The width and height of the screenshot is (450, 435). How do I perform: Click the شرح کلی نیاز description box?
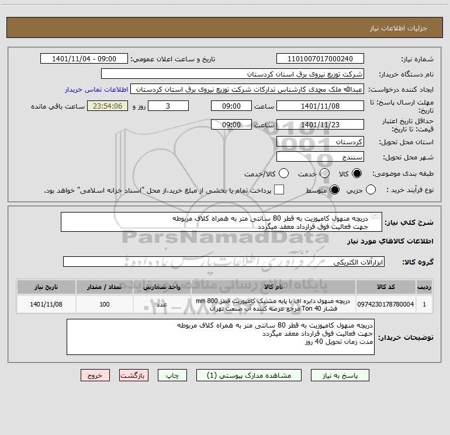pos(221,222)
